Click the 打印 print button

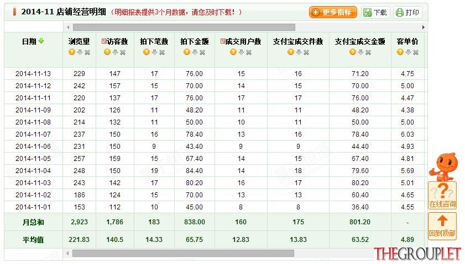407,13
